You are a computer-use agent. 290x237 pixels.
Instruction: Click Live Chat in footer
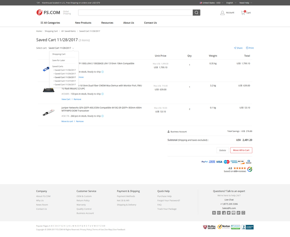[229, 200]
